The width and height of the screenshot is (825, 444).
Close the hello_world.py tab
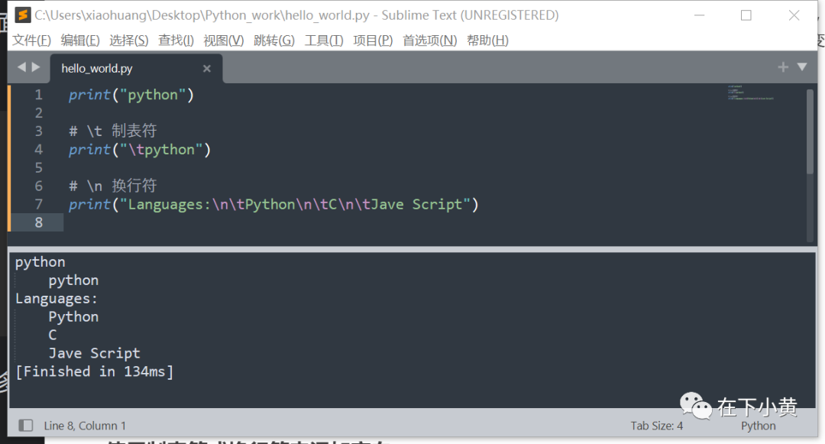[x=207, y=68]
